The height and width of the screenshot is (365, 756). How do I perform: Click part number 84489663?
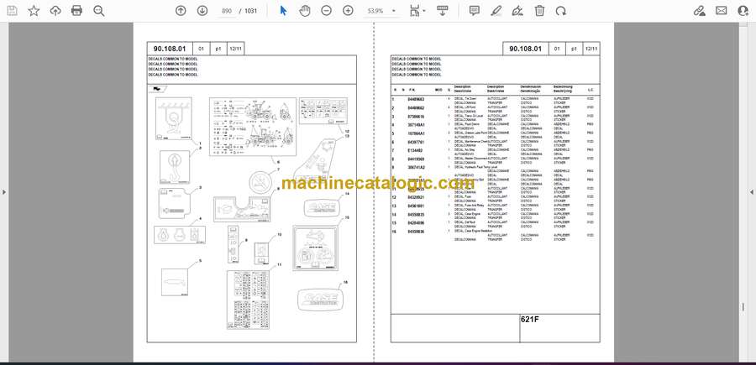[x=416, y=99]
